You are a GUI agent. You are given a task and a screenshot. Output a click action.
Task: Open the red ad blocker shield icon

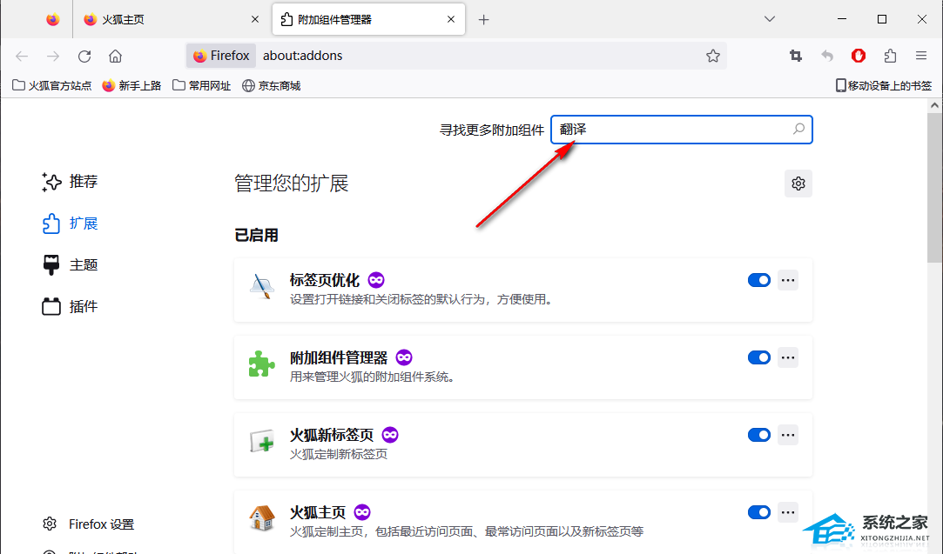coord(859,56)
